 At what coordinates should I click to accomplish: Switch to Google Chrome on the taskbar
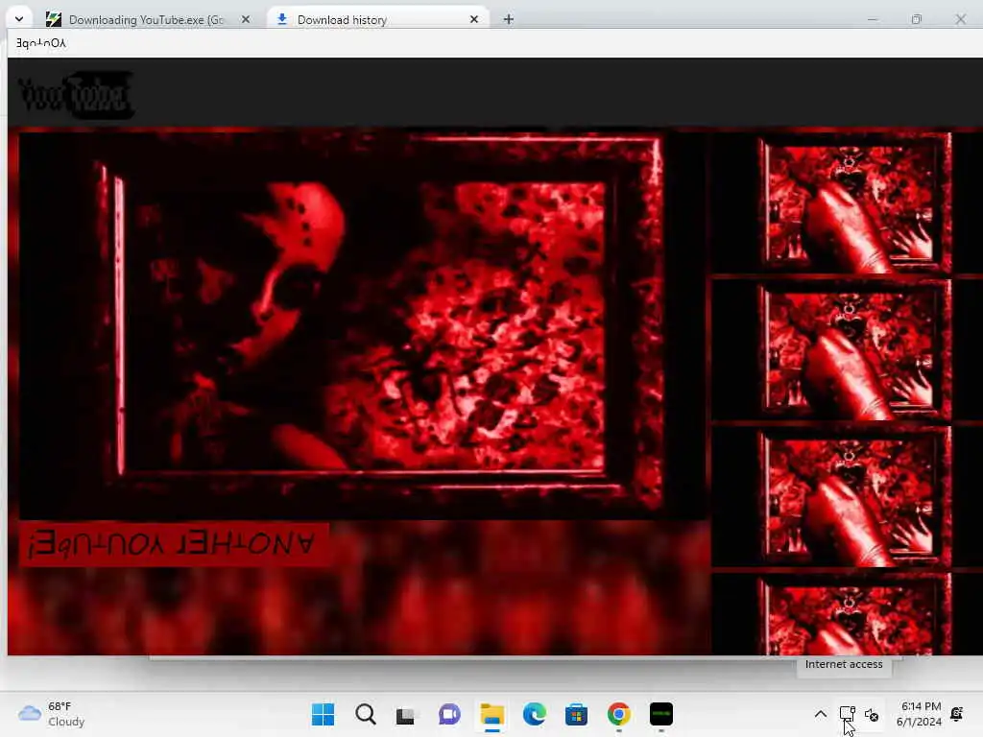click(x=619, y=714)
